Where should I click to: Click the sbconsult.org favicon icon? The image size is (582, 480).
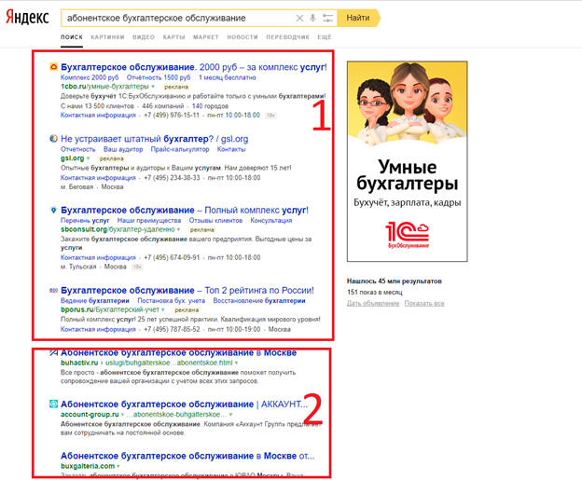54,211
